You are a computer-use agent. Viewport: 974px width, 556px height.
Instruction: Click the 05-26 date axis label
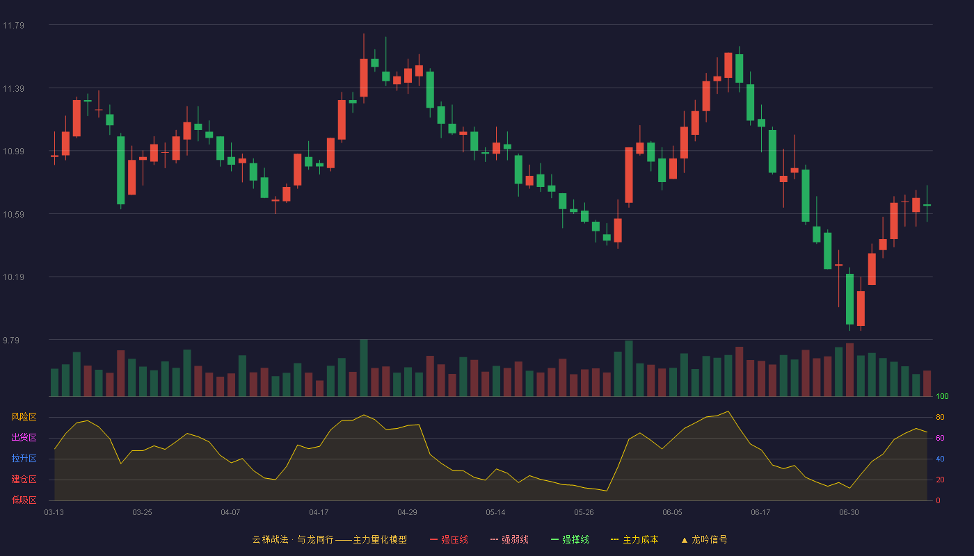click(x=584, y=512)
